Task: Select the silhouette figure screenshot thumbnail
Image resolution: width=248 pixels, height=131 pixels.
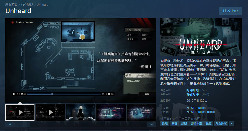Action: point(81,112)
